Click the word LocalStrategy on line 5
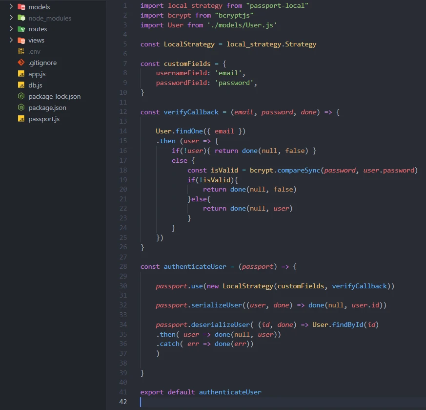 pos(189,43)
